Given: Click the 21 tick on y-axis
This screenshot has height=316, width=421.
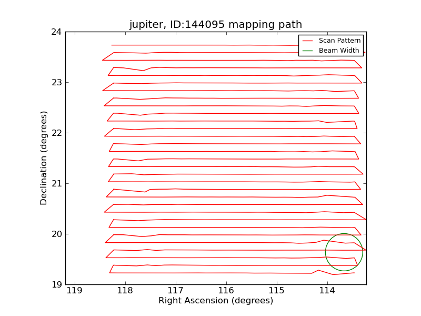Looking at the screenshot, I should tap(56, 183).
